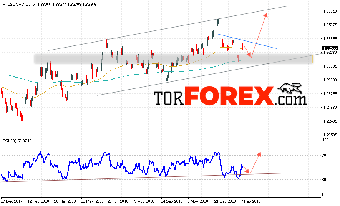Click the RSI 70 level label
Screen dimensions: 340x206
click(x=324, y=155)
